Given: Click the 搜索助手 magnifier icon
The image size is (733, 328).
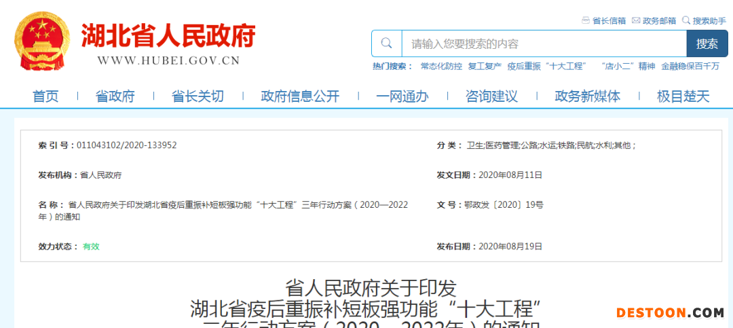Looking at the screenshot, I should tap(686, 20).
